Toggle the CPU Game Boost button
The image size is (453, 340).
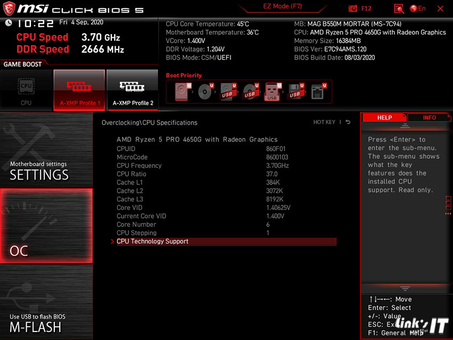click(x=26, y=90)
